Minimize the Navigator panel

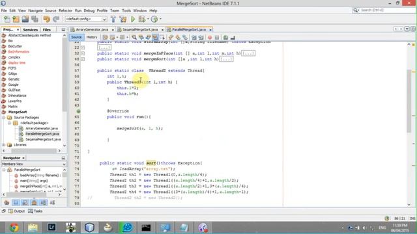point(63,158)
